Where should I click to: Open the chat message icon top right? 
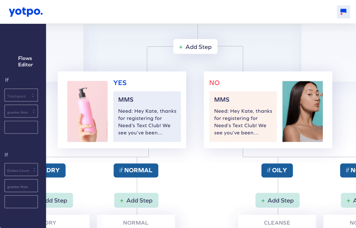click(343, 12)
